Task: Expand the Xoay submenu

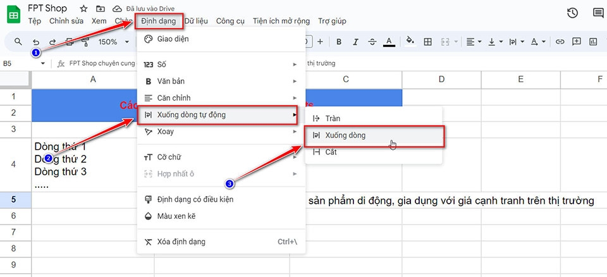Action: click(x=221, y=132)
